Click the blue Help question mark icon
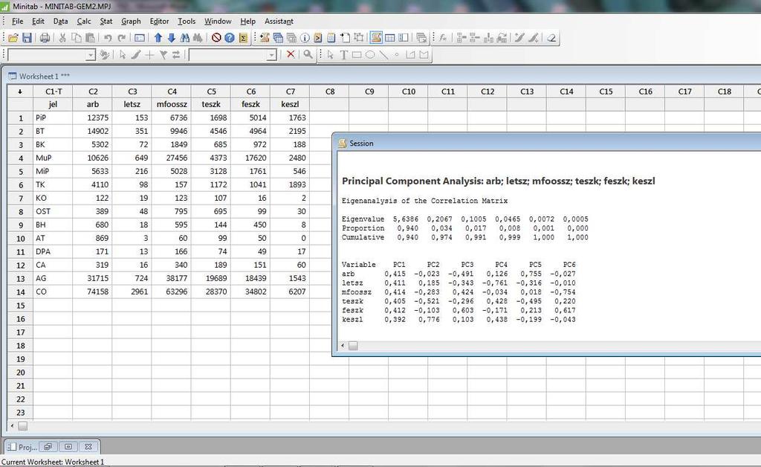The image size is (761, 467). click(230, 38)
